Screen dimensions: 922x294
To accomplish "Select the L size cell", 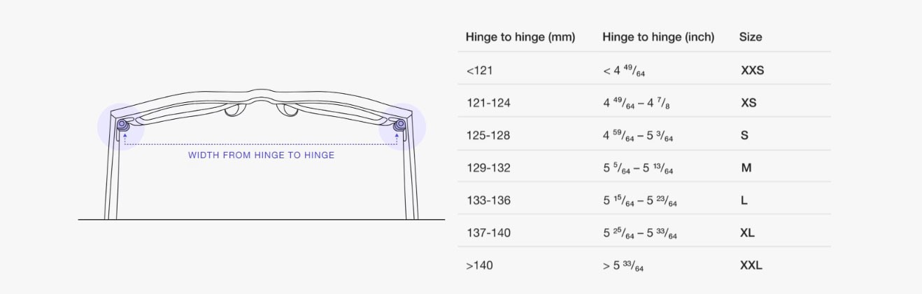I will (744, 200).
